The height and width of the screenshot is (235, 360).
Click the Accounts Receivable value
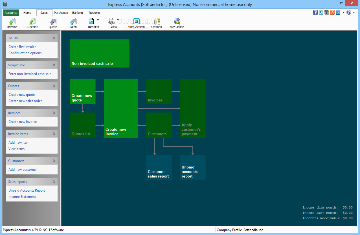(348, 218)
